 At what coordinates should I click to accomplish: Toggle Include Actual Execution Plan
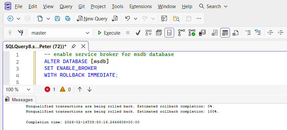tap(182, 33)
